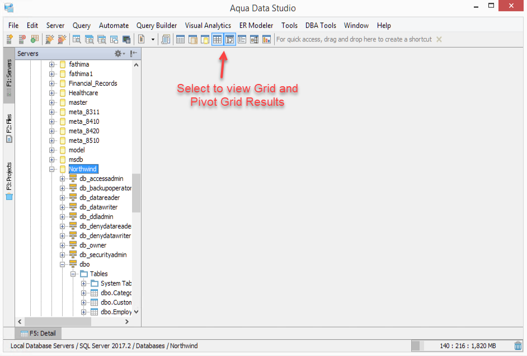The height and width of the screenshot is (356, 527).
Task: Click the new script document icon
Action: (142, 39)
